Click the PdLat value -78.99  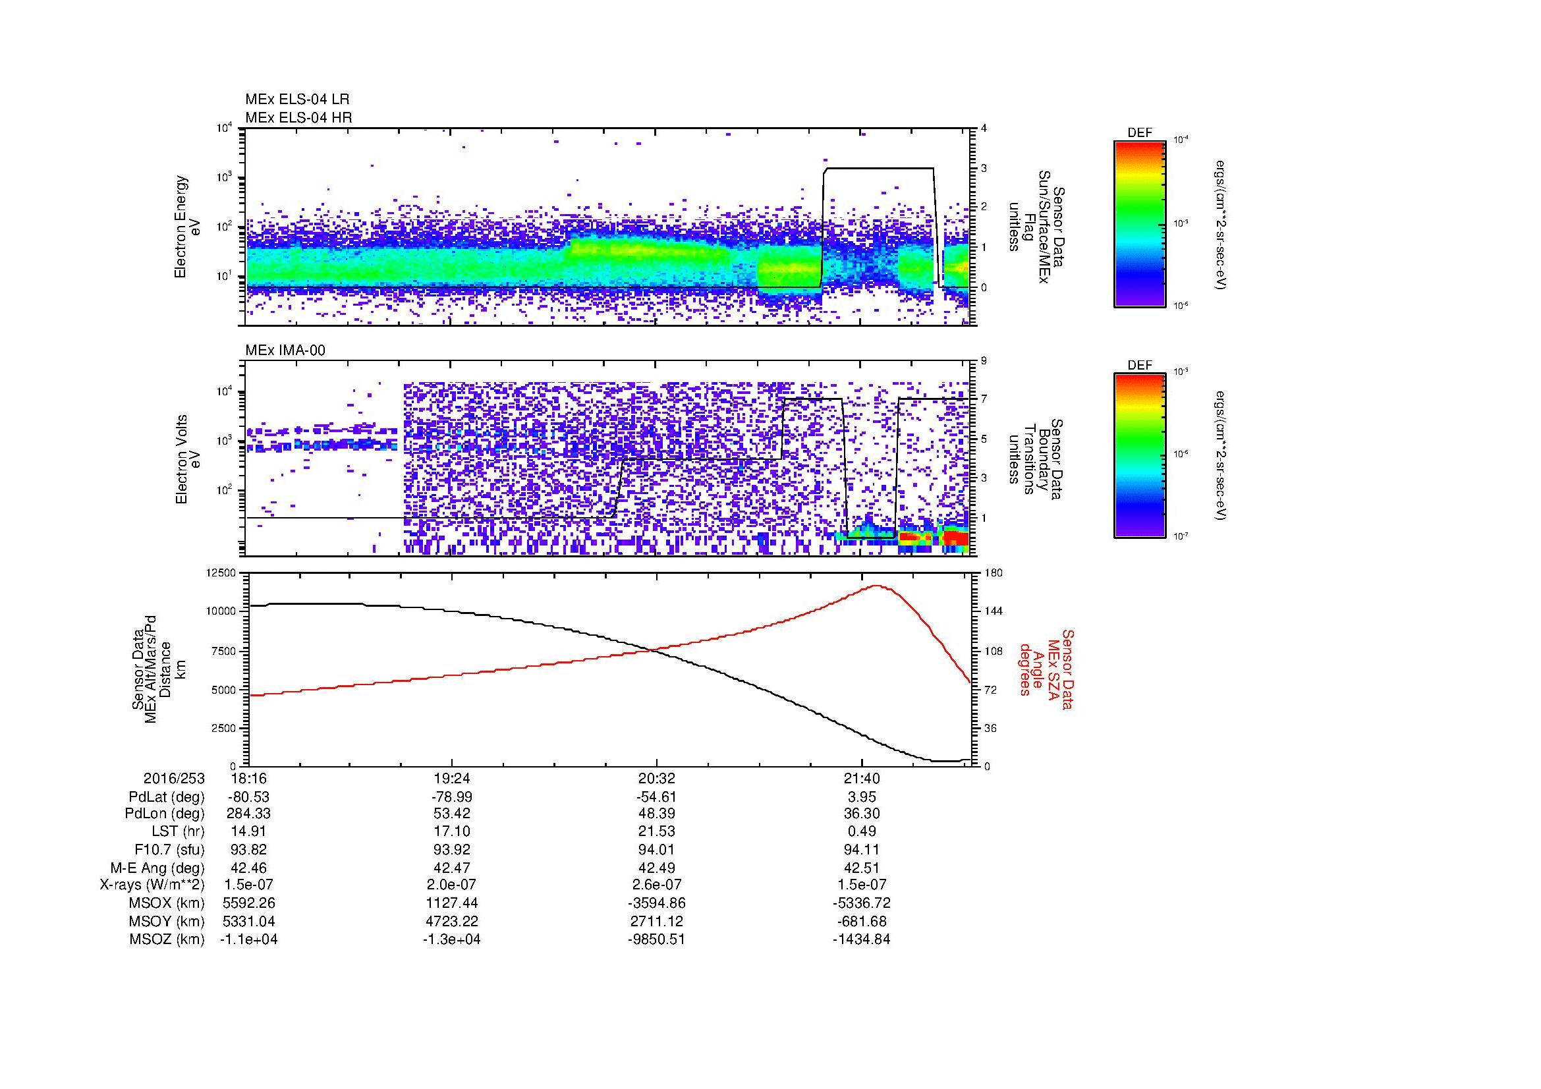pos(452,797)
